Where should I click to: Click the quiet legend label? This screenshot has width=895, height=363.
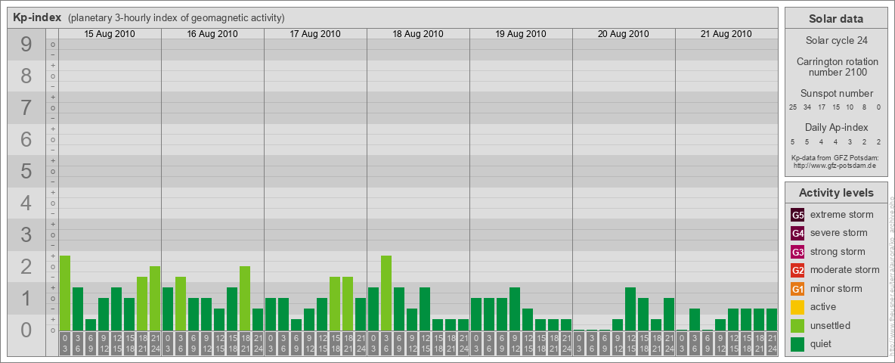coord(822,344)
